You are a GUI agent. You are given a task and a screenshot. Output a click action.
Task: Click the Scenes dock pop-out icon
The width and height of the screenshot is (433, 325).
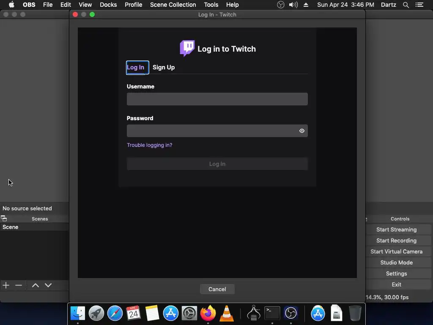coord(4,219)
